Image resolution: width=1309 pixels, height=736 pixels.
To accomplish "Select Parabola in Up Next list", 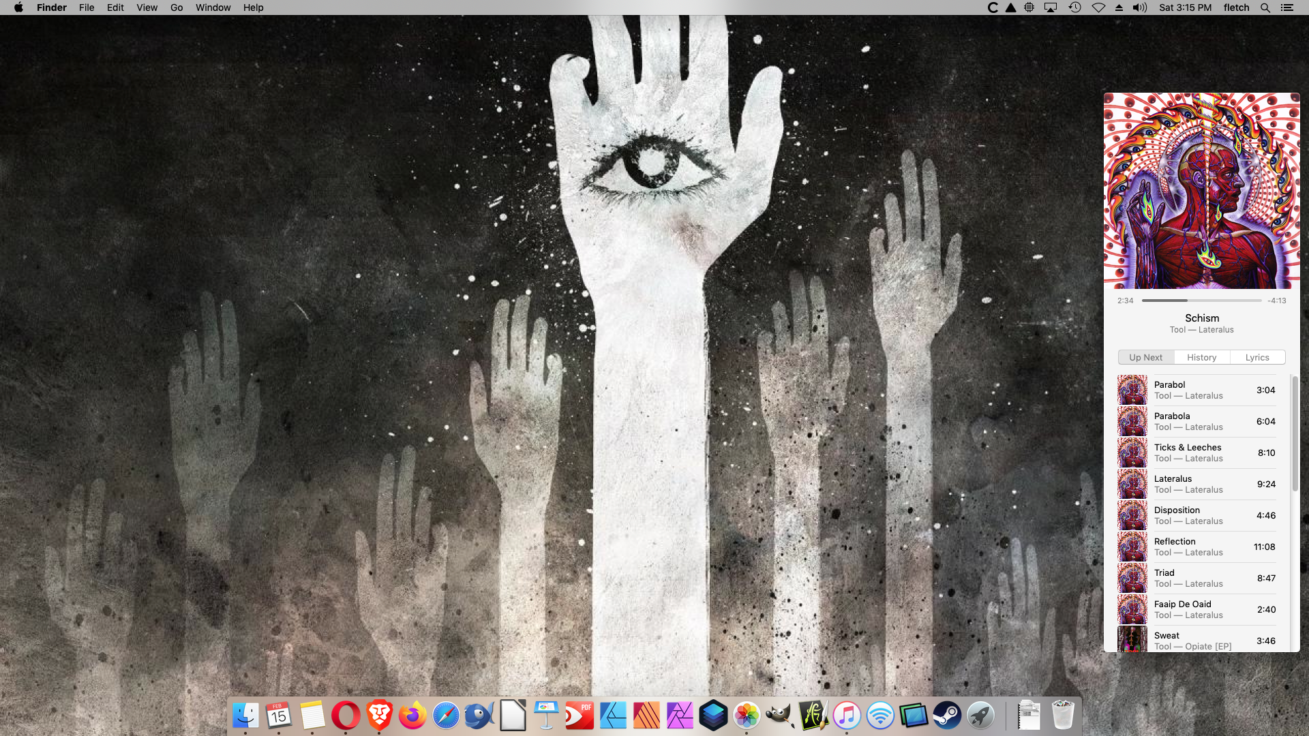I will click(x=1197, y=421).
